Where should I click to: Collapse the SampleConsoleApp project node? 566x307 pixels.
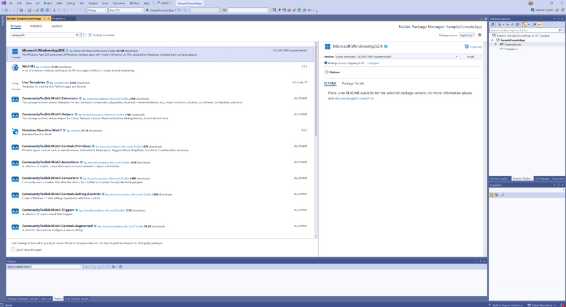tap(492, 40)
